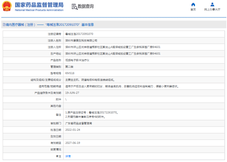The width and height of the screenshot is (227, 162).
Task: Click the 批准日期 row label
Action: (x=56, y=130)
